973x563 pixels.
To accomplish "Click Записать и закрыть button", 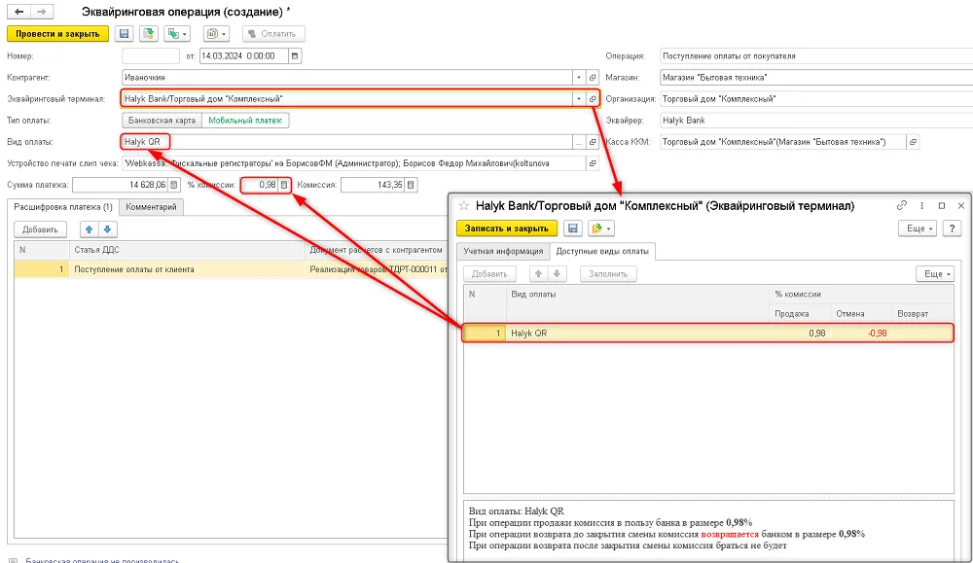I will pos(507,229).
